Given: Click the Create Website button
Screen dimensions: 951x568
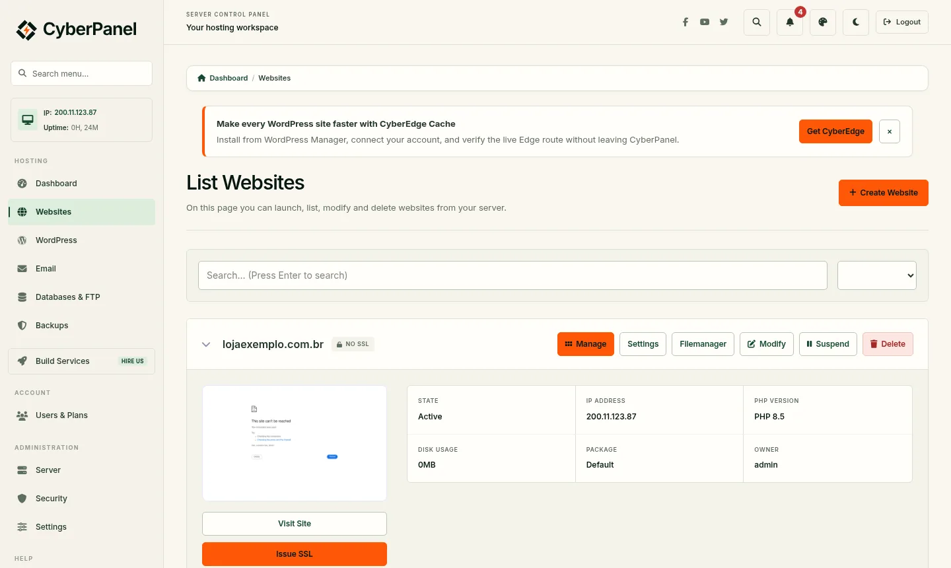Looking at the screenshot, I should pos(884,193).
